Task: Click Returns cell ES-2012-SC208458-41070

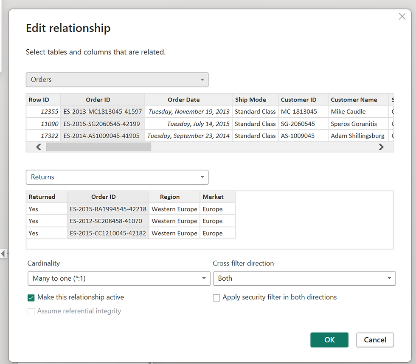Action: point(108,221)
